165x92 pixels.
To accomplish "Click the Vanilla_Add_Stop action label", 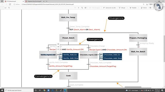I will [71, 58].
